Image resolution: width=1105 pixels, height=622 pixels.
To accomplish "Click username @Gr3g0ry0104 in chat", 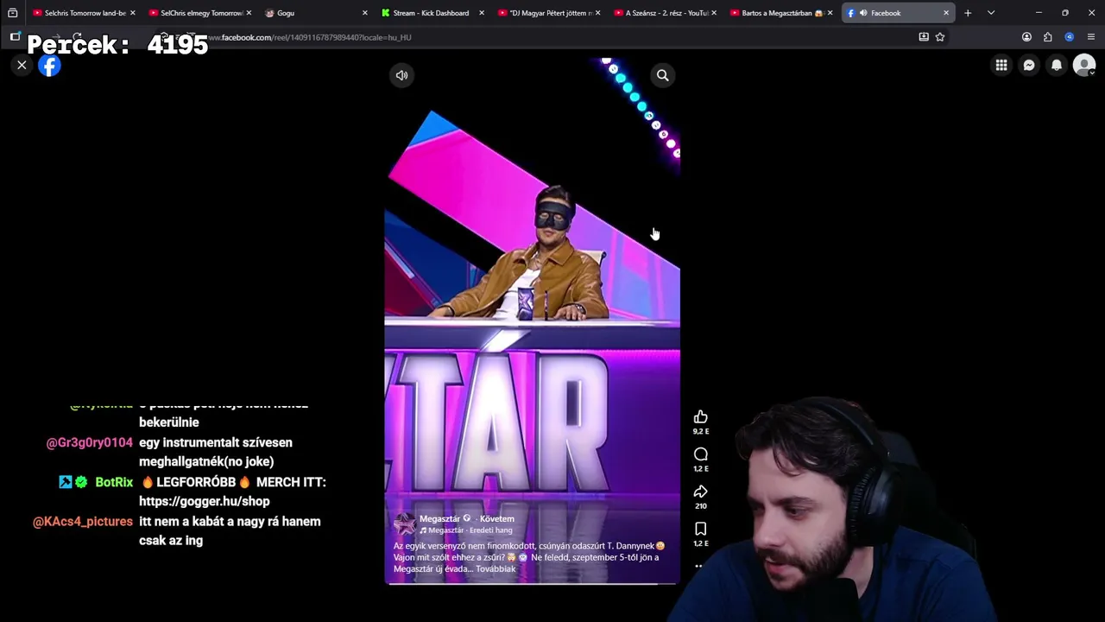I will (90, 442).
